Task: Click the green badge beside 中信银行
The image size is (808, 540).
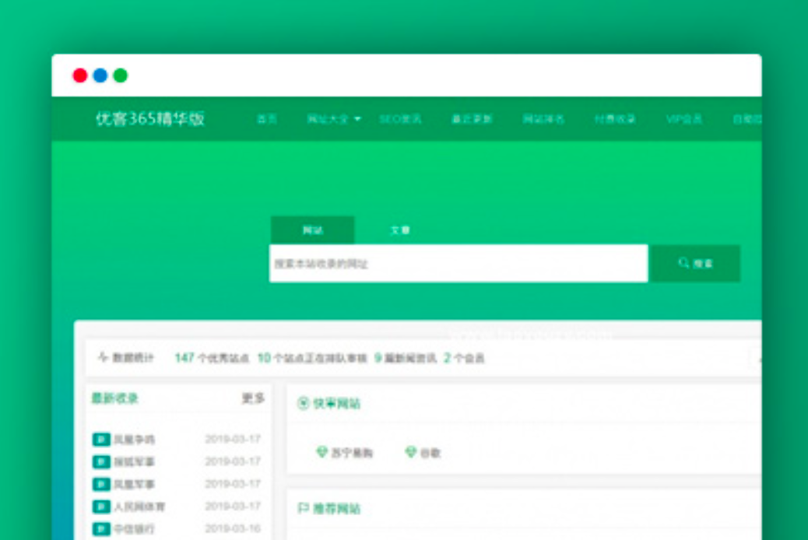Action: 101,529
